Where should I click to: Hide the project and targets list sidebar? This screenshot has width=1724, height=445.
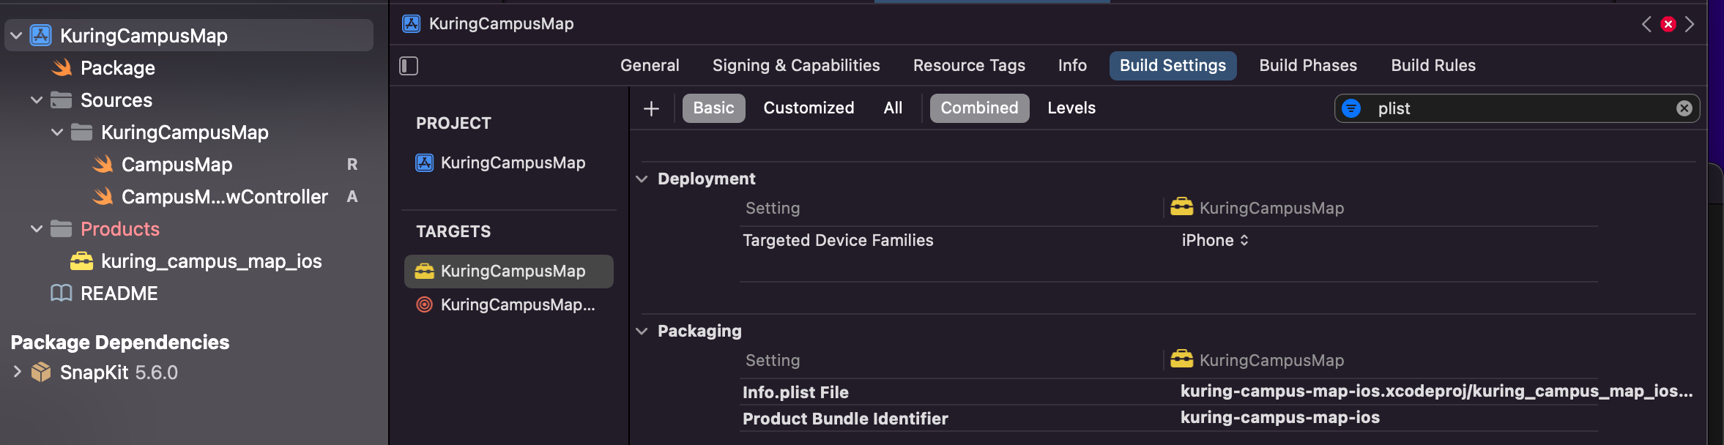tap(409, 66)
